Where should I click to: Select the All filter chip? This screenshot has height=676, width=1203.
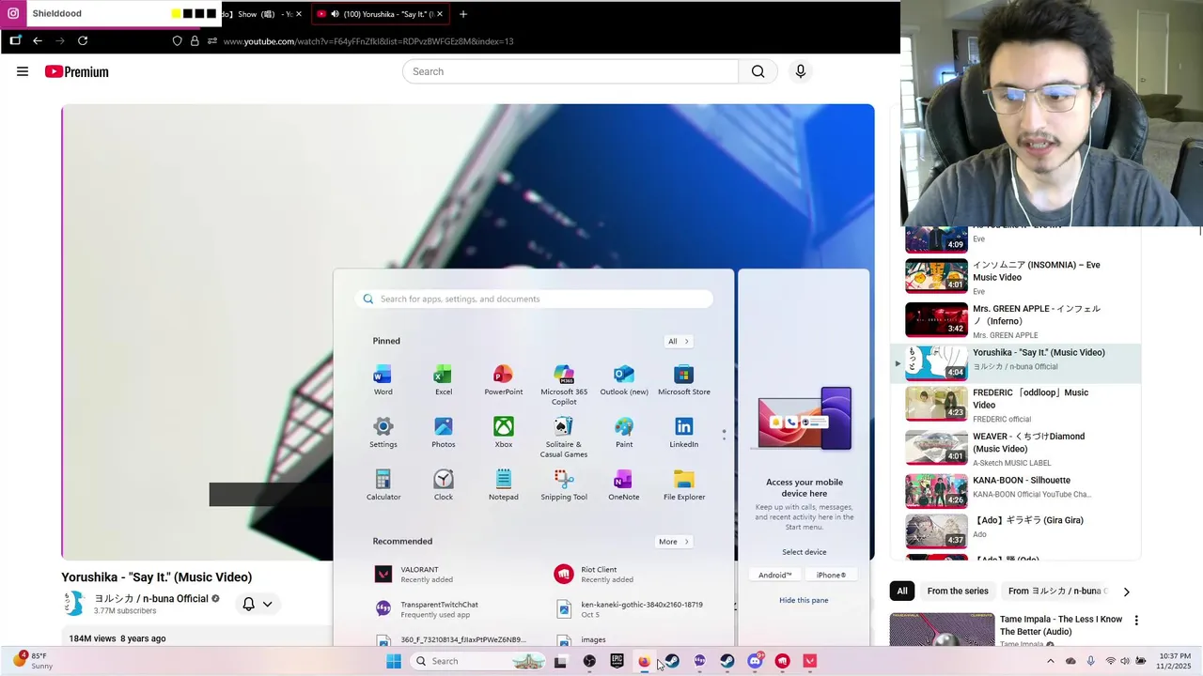pyautogui.click(x=902, y=591)
